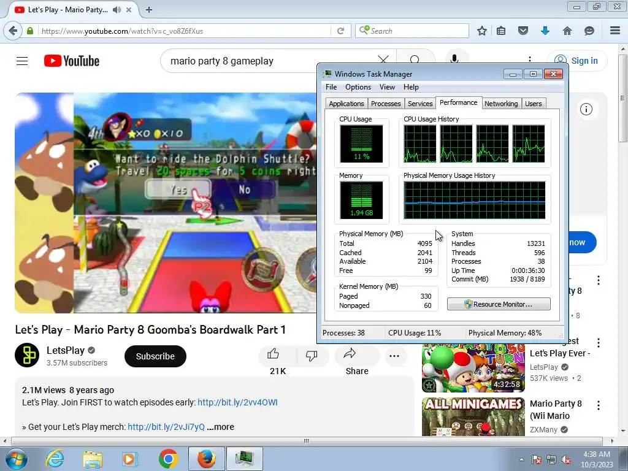Image resolution: width=628 pixels, height=471 pixels.
Task: Launch Google Chrome from taskbar
Action: [168, 459]
